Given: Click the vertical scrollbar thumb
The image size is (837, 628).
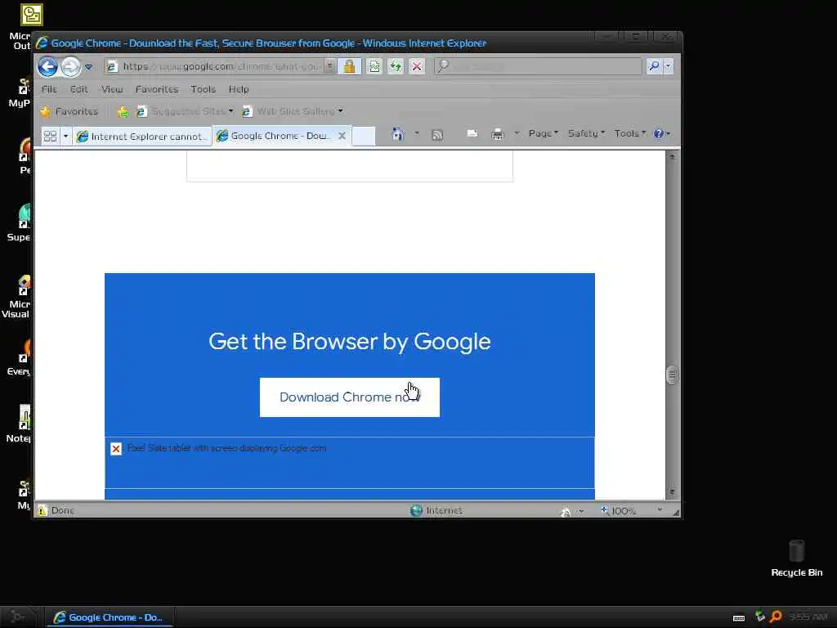Looking at the screenshot, I should tap(672, 375).
